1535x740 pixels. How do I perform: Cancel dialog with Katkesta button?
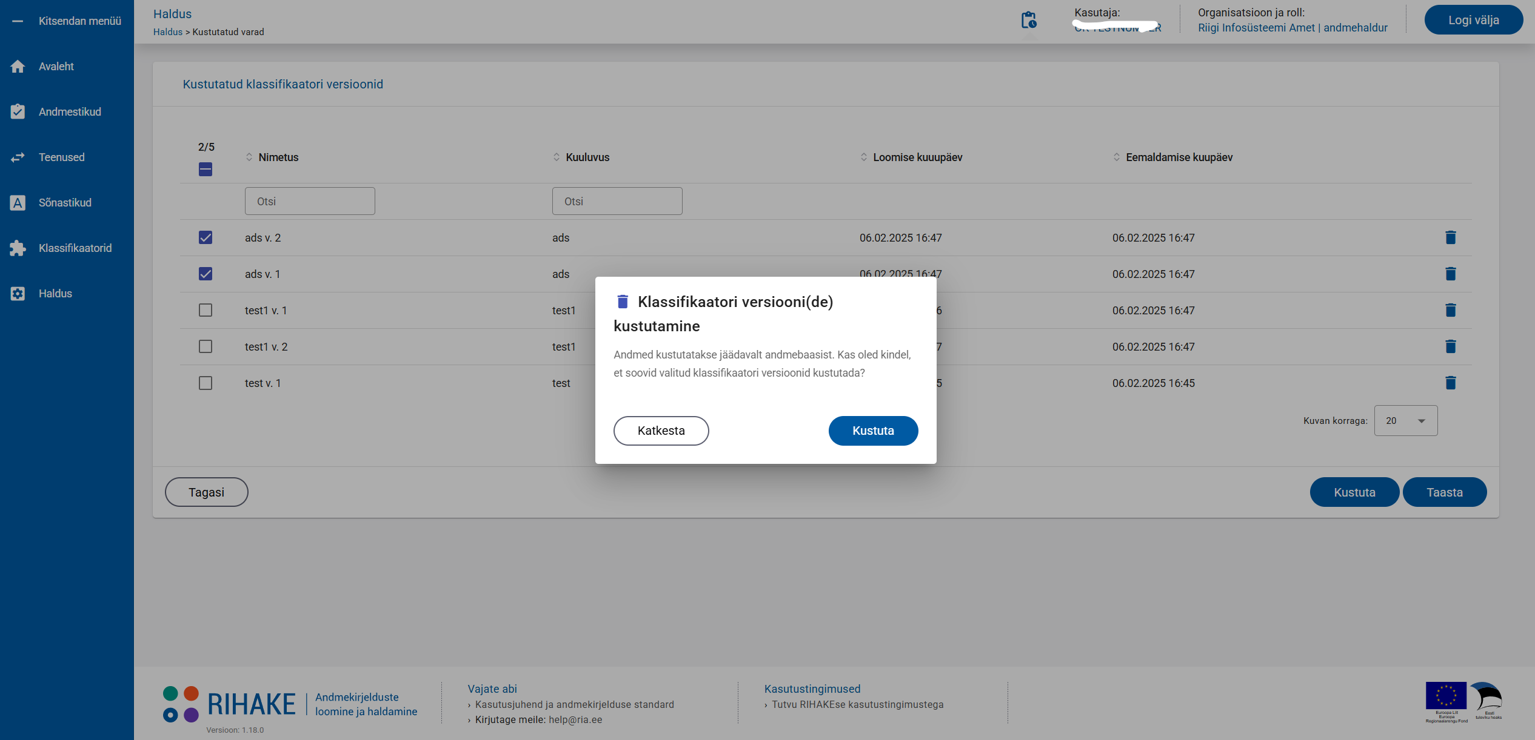[661, 431]
